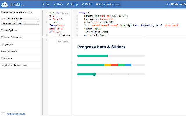Click the keyboard shortcuts question mark icon

pyautogui.click(x=3, y=114)
